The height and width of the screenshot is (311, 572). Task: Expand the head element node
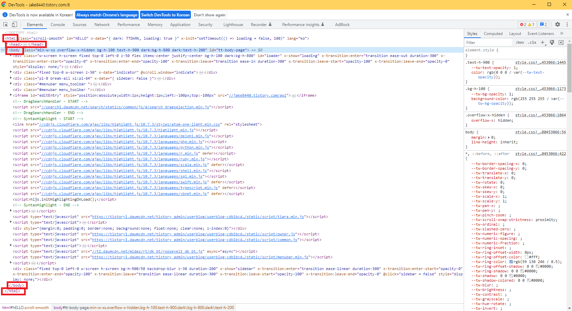pos(7,44)
